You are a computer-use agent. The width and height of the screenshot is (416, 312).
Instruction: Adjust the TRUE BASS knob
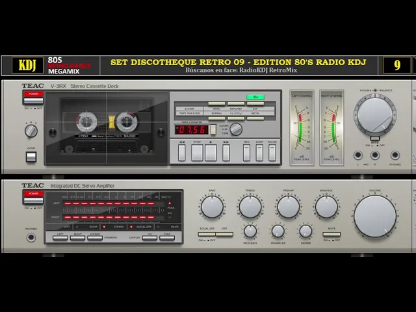250,231
